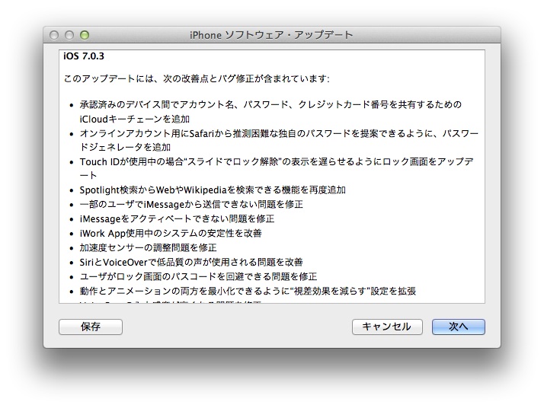Click the leftmost close window button
544x408 pixels.
[54, 35]
